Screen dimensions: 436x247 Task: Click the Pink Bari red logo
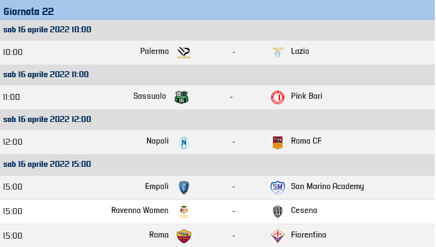click(278, 97)
